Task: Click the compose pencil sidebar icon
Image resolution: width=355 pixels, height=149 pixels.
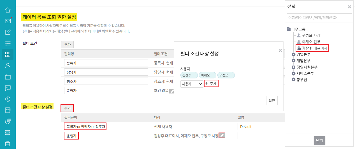Action: 8,32
